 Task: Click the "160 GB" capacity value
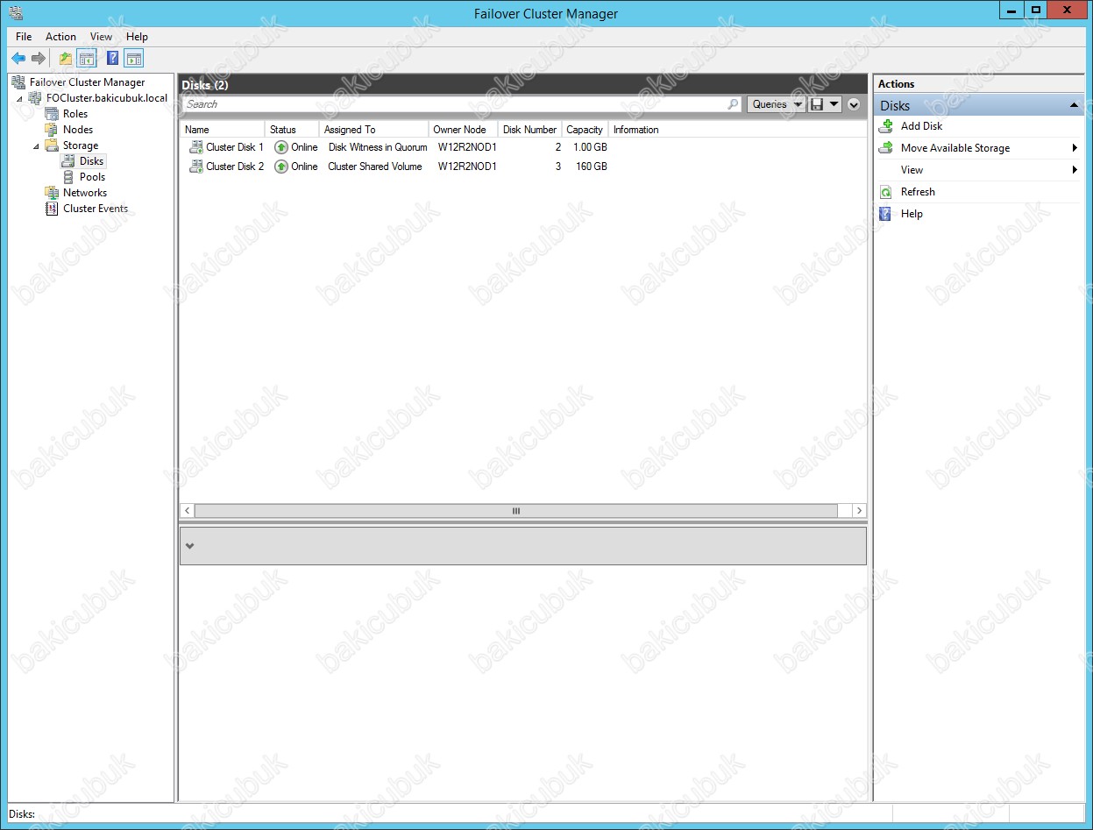pos(592,167)
